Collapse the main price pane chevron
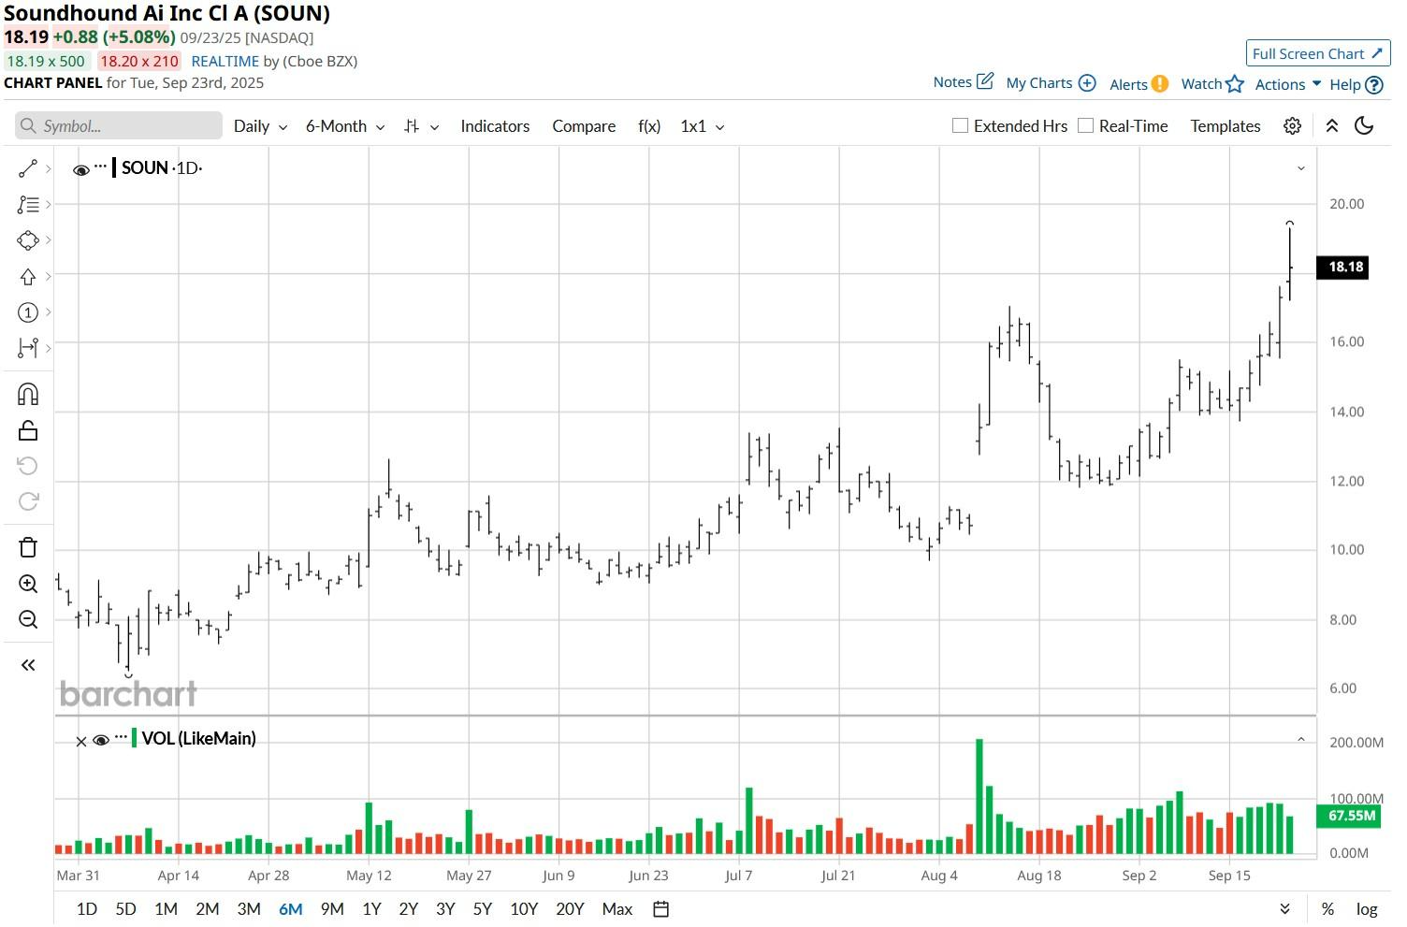 1300,168
